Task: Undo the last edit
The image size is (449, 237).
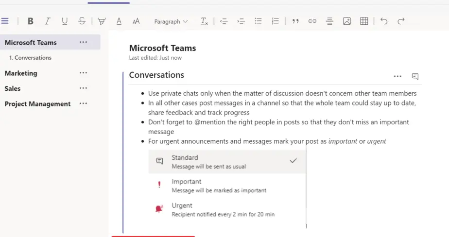Action: click(384, 21)
